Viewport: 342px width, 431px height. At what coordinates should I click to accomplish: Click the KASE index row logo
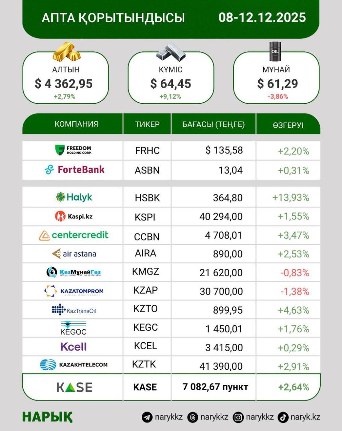(74, 387)
